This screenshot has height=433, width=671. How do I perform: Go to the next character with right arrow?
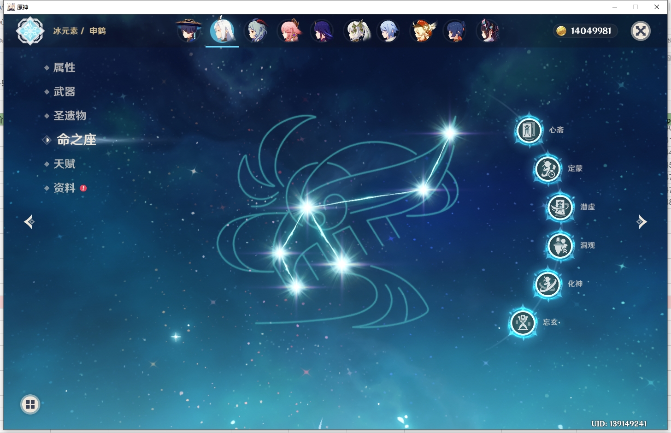pos(642,222)
